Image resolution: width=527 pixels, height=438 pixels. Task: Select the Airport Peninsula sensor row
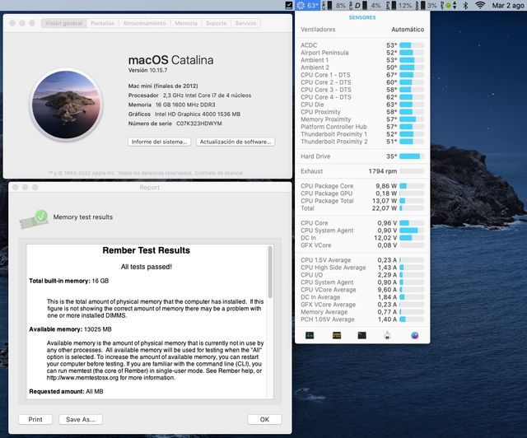tap(362, 53)
